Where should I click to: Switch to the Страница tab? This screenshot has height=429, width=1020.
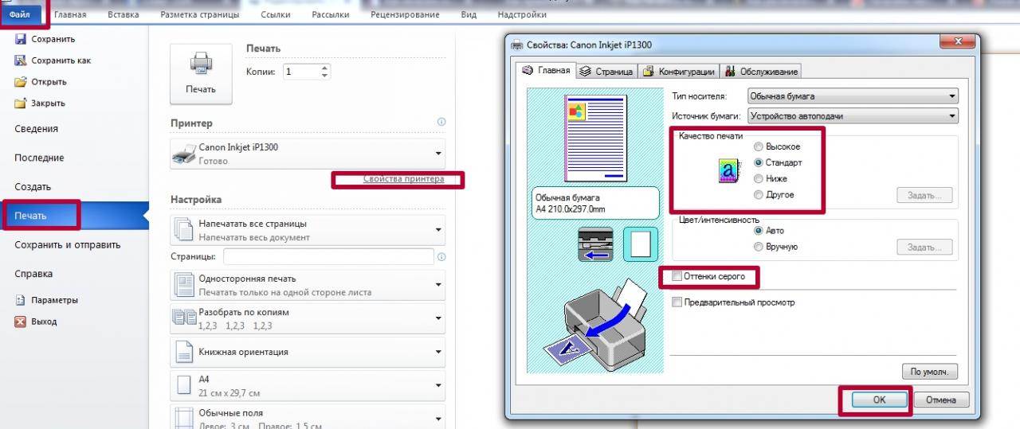607,72
